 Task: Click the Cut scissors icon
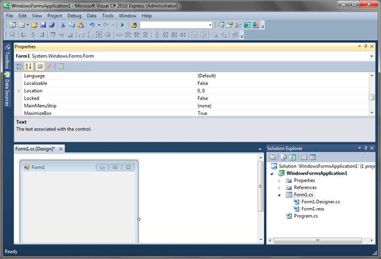[x=63, y=25]
